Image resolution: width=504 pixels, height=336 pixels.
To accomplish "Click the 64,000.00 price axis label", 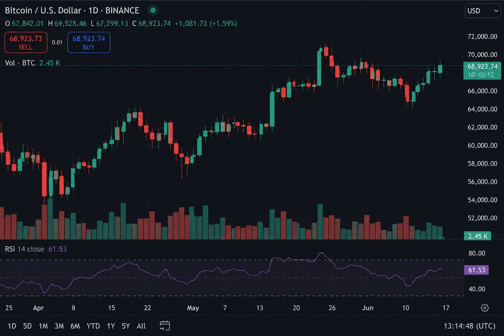I will click(482, 109).
